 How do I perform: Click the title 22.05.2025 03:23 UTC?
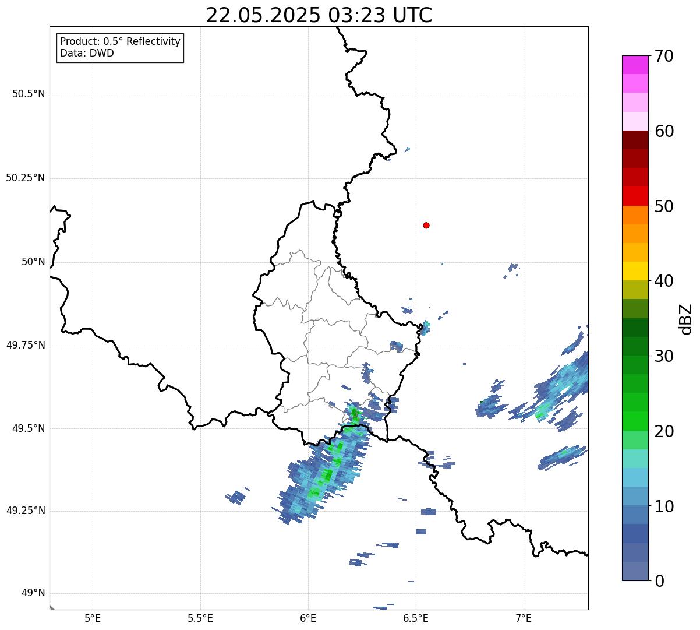pos(319,15)
